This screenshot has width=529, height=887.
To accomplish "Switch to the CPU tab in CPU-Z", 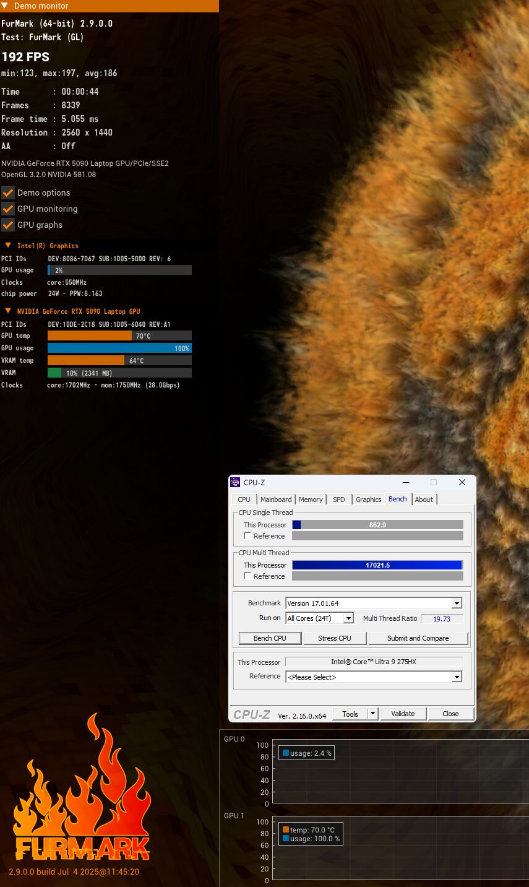I will (244, 500).
